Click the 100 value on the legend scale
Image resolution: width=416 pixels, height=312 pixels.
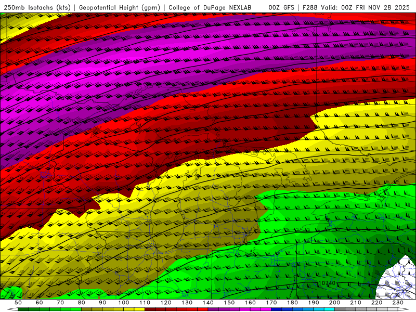[x=124, y=303]
